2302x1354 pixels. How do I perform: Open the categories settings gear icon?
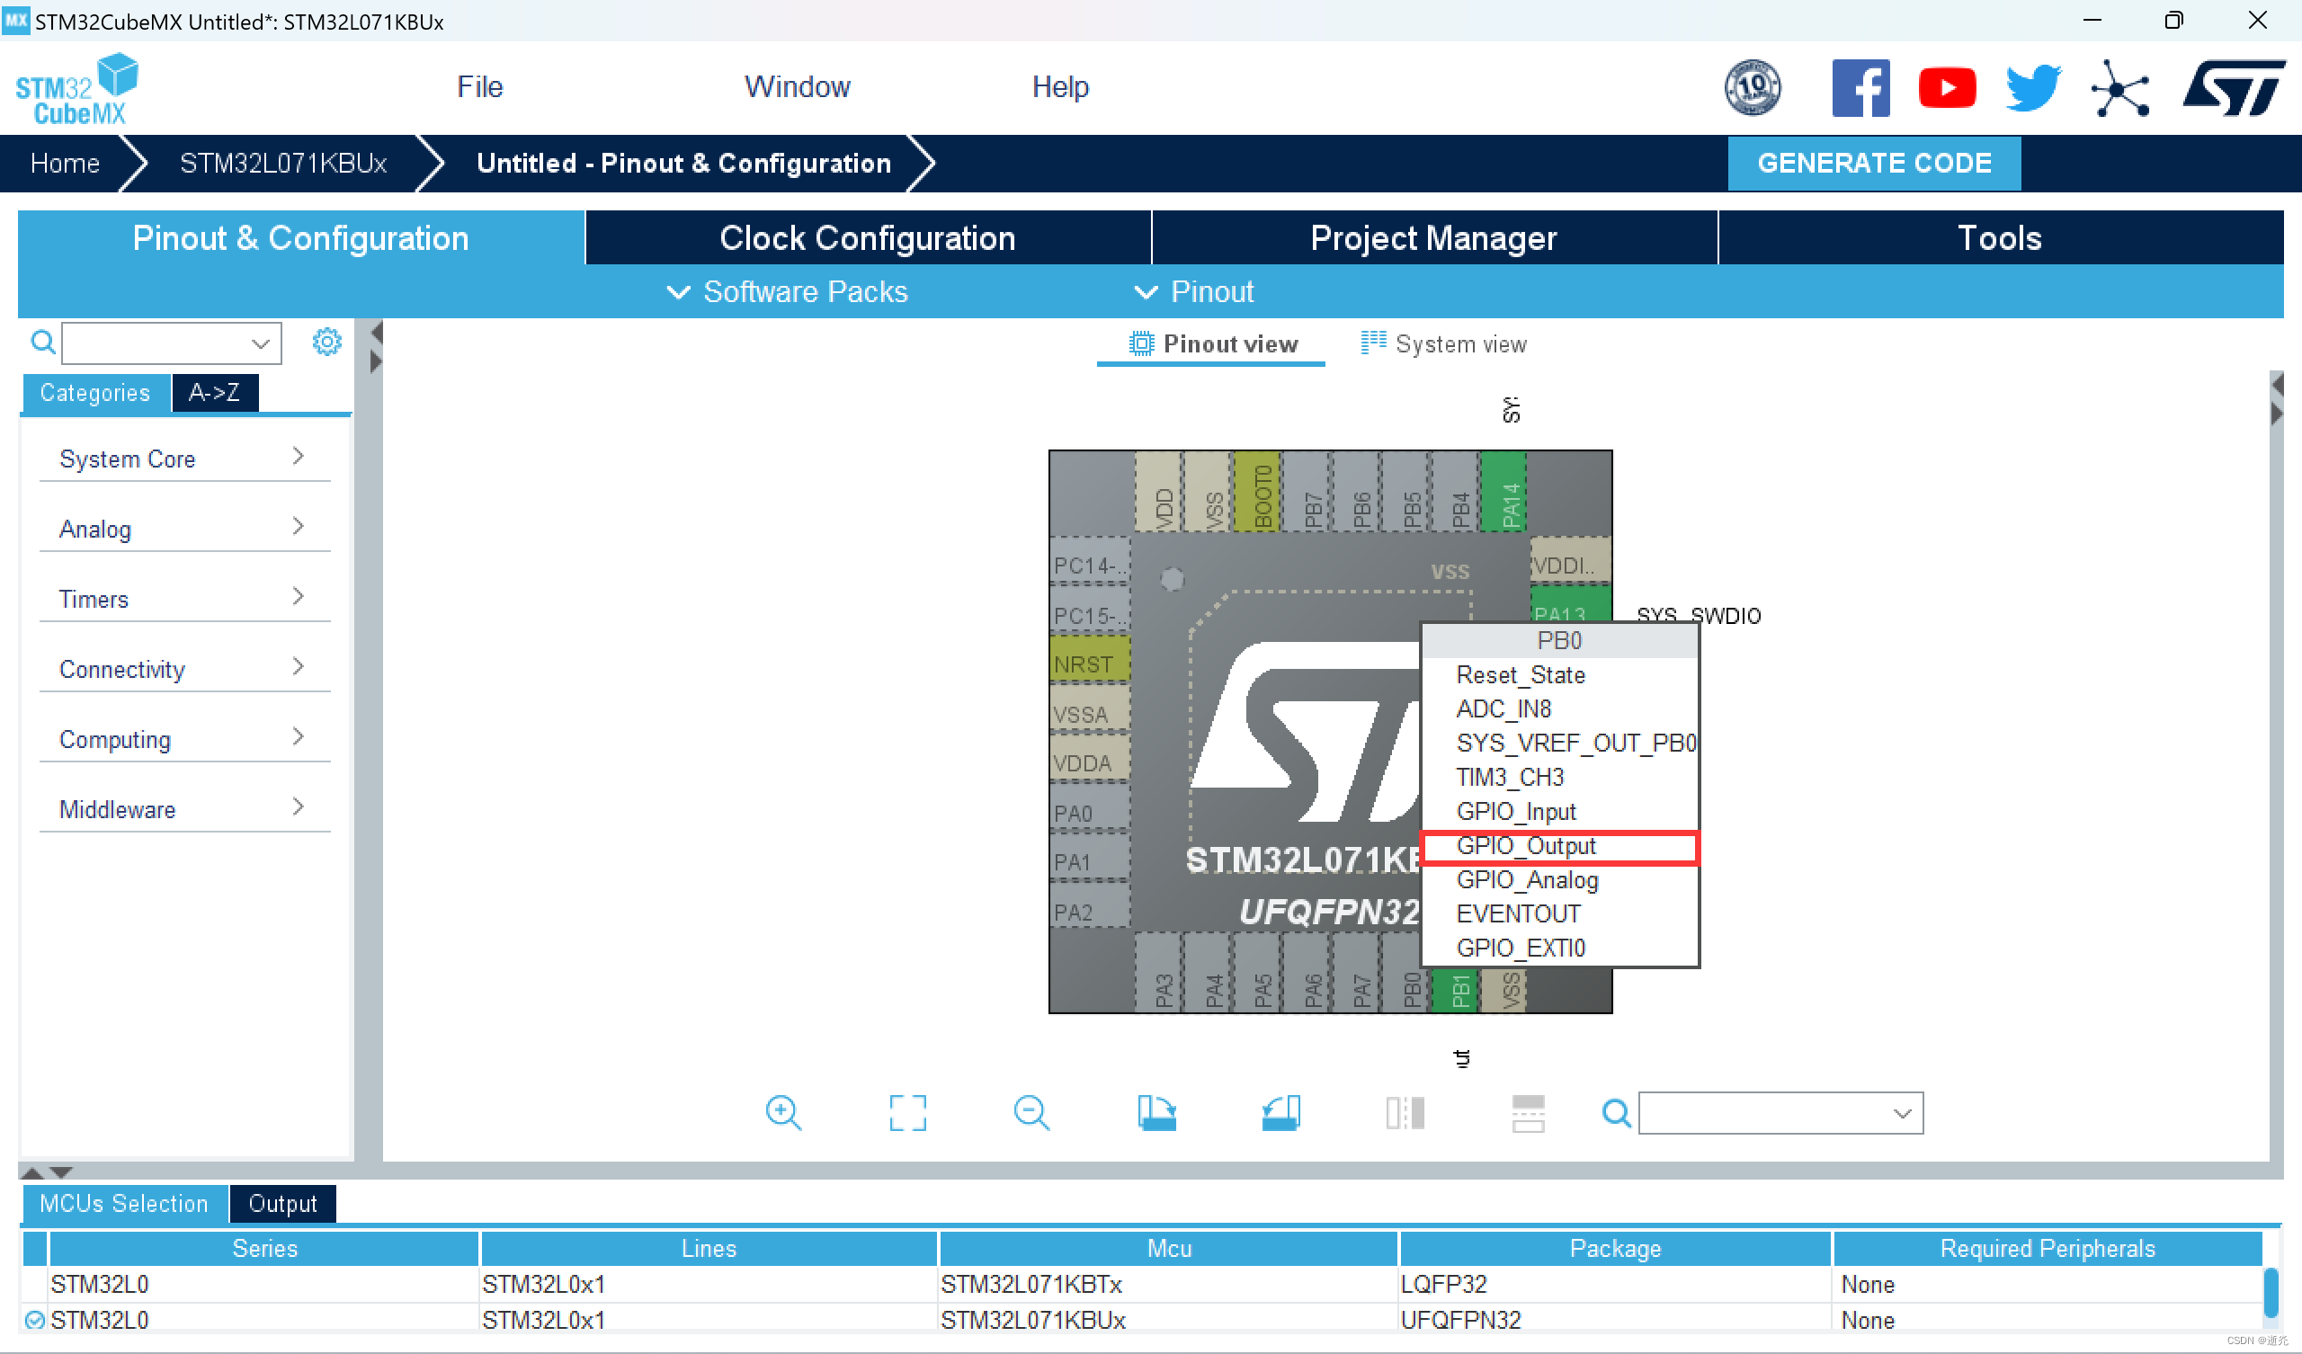click(x=326, y=343)
